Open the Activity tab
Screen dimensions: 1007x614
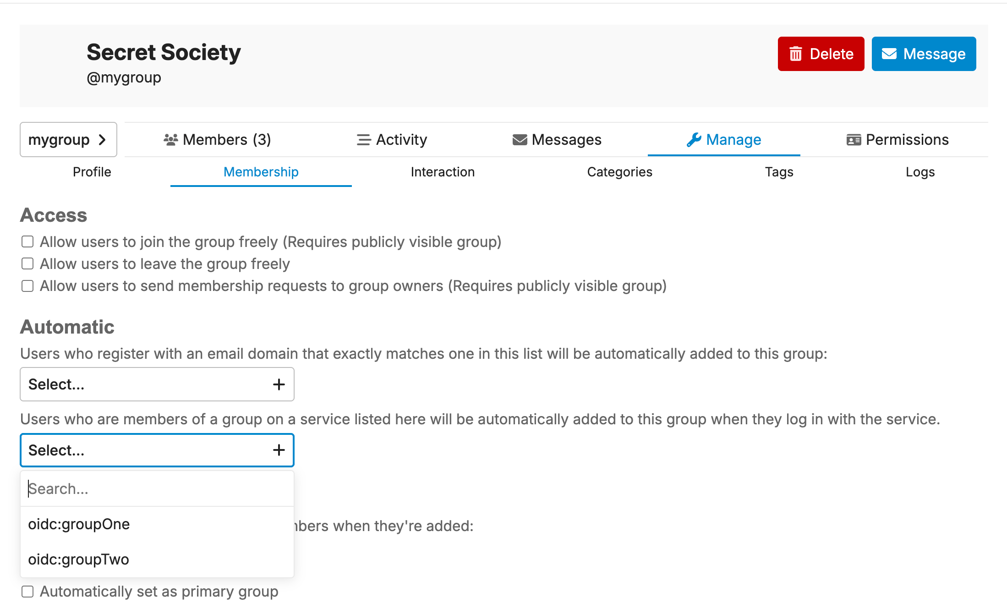click(x=392, y=140)
